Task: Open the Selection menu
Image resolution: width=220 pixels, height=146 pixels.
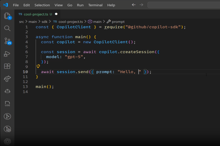Action: point(42,5)
